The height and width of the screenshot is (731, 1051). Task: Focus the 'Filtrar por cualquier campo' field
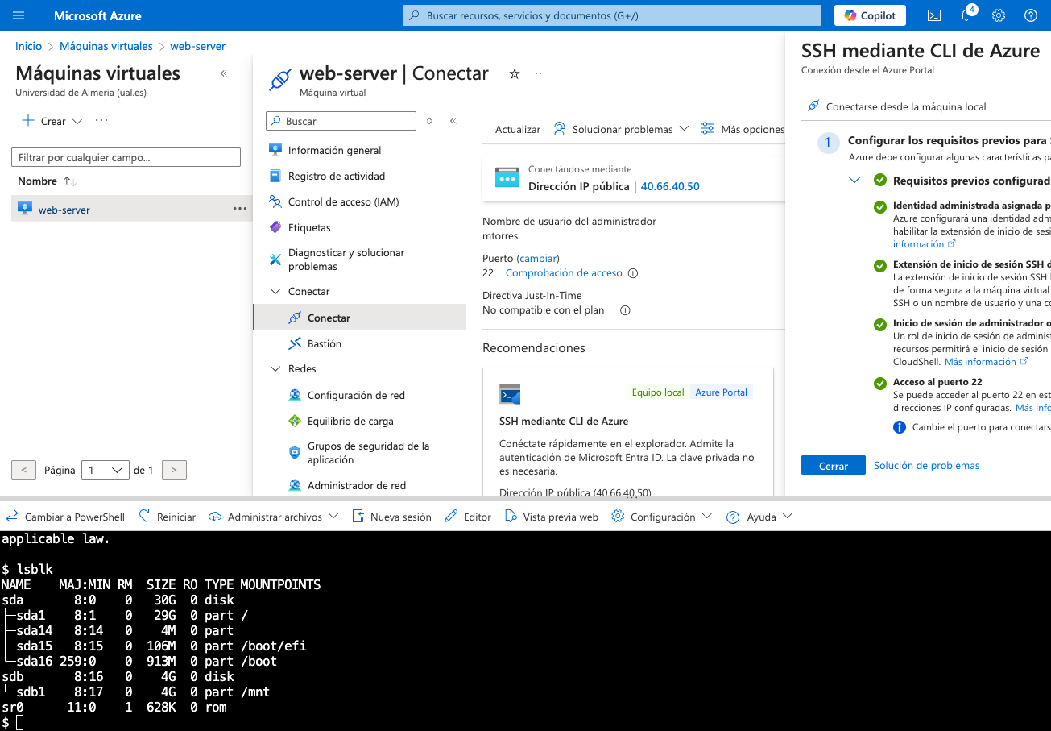pos(126,157)
